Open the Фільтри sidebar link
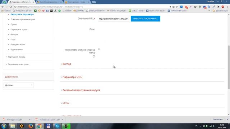 click(14, 34)
